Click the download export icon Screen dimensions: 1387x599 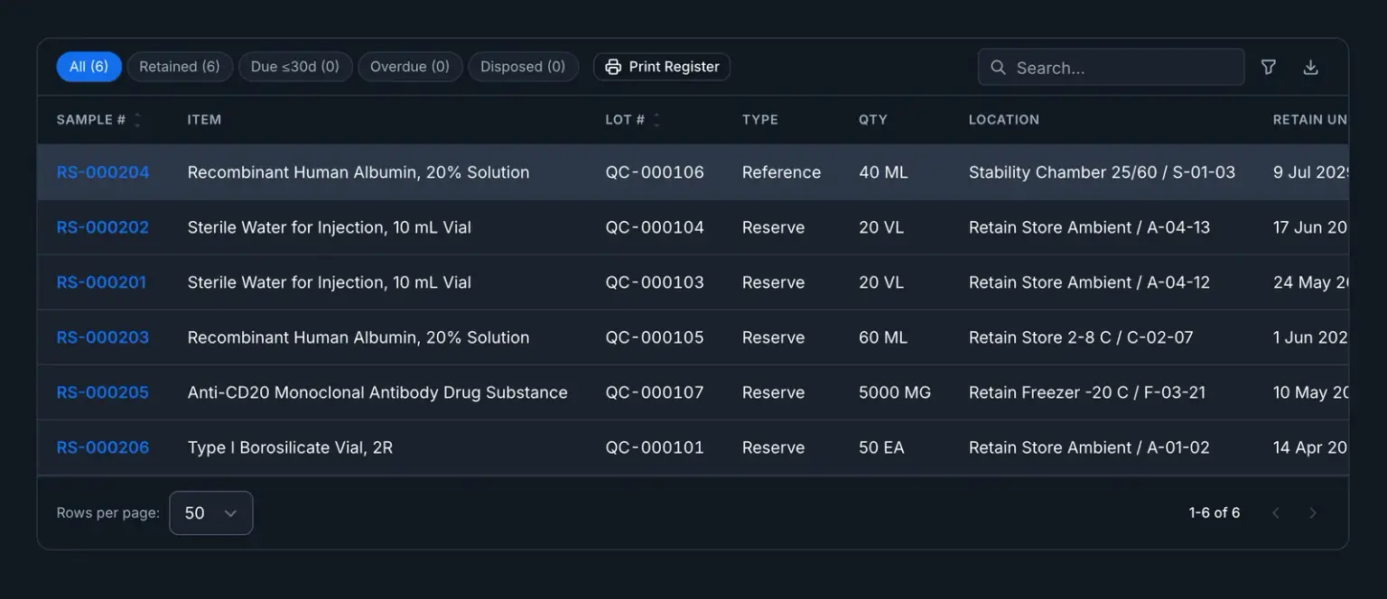coord(1310,67)
